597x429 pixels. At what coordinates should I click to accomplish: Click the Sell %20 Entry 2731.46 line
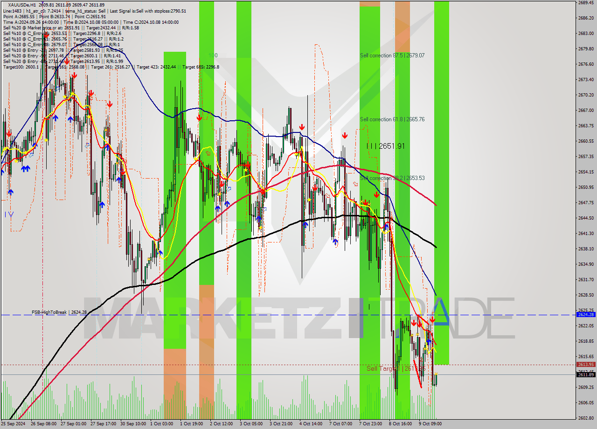[63, 61]
